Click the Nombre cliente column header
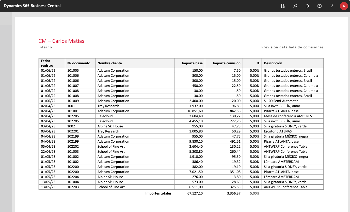350x212 pixels. (x=135, y=63)
